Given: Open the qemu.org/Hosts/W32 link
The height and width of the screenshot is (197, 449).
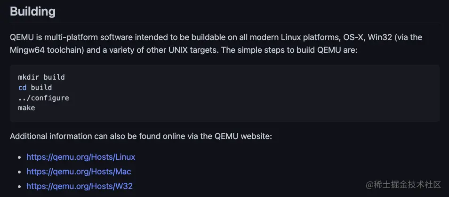Looking at the screenshot, I should [80, 186].
